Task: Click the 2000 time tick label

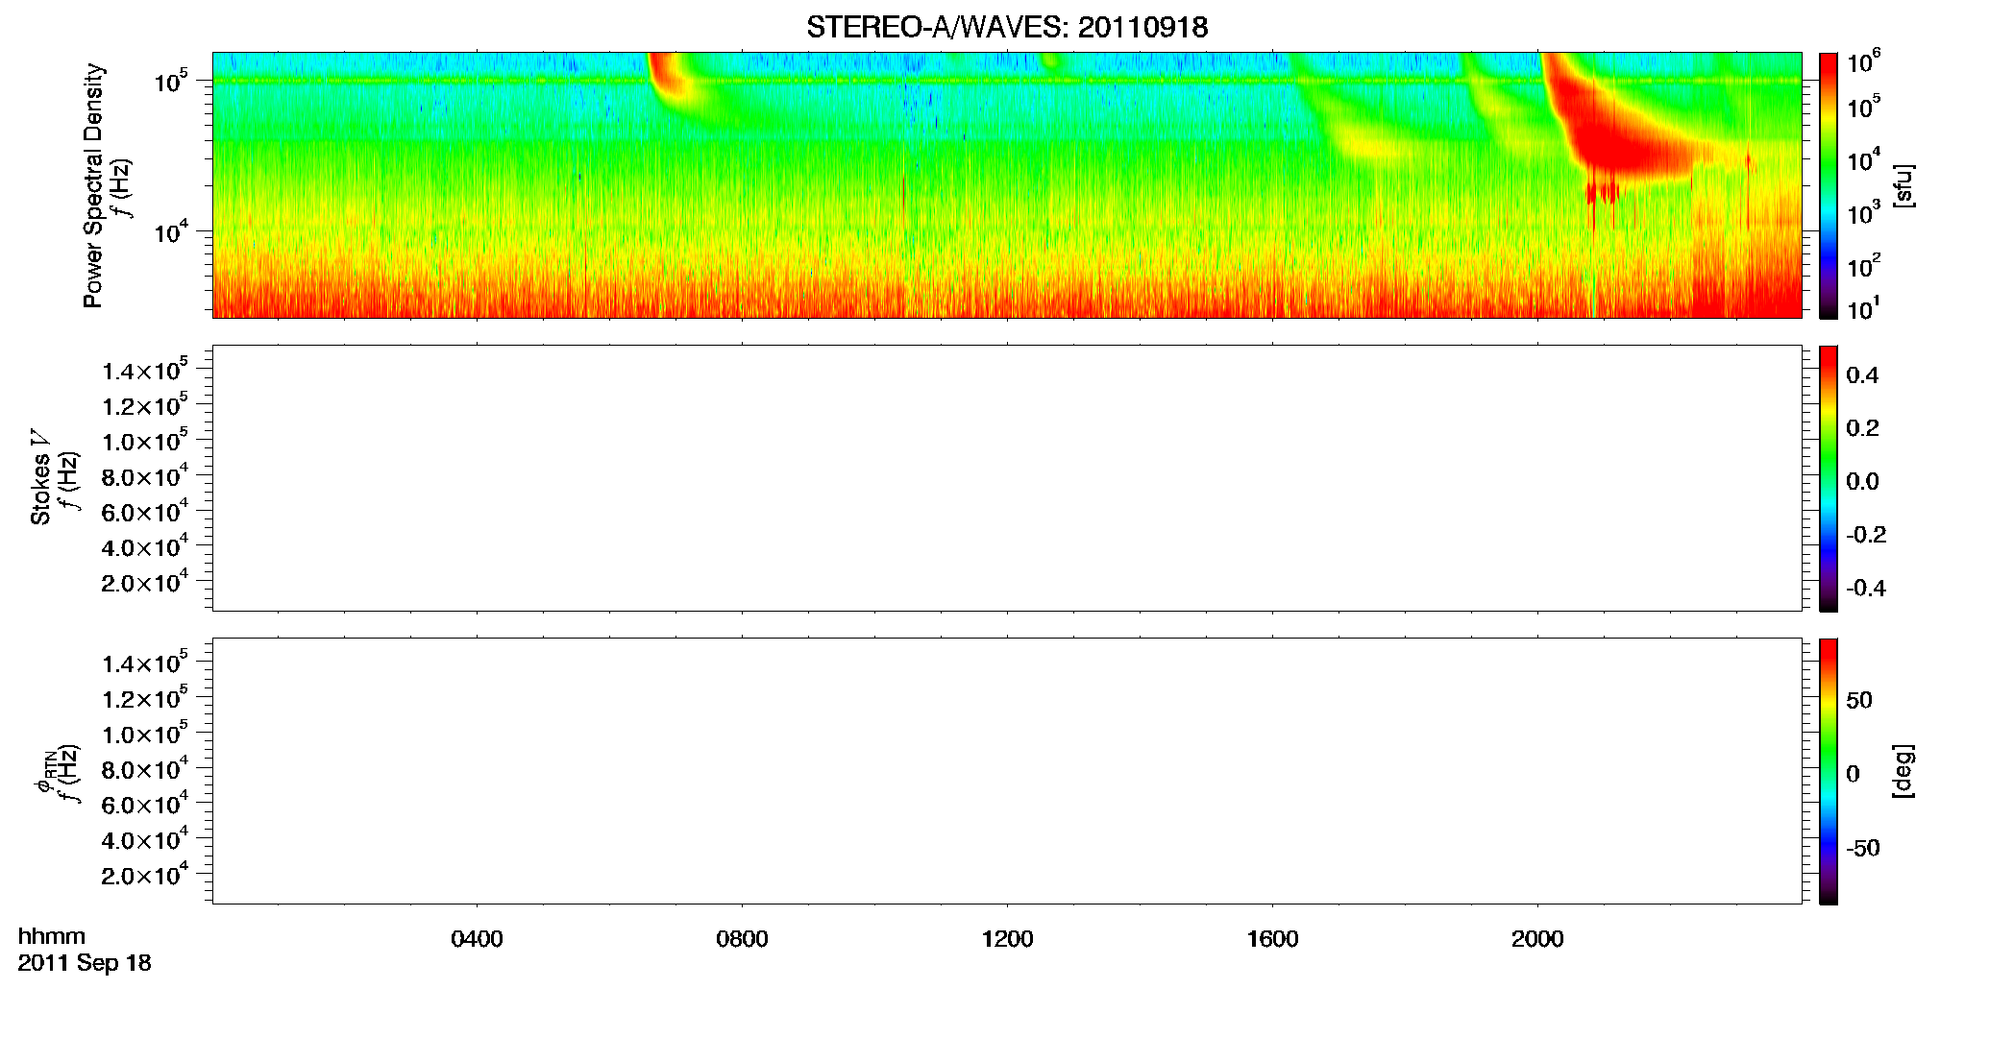Action: [1537, 939]
